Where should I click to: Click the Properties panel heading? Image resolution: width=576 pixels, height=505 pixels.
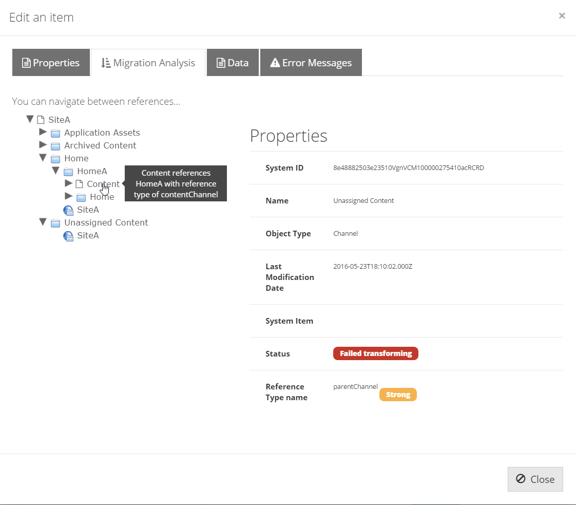tap(289, 136)
